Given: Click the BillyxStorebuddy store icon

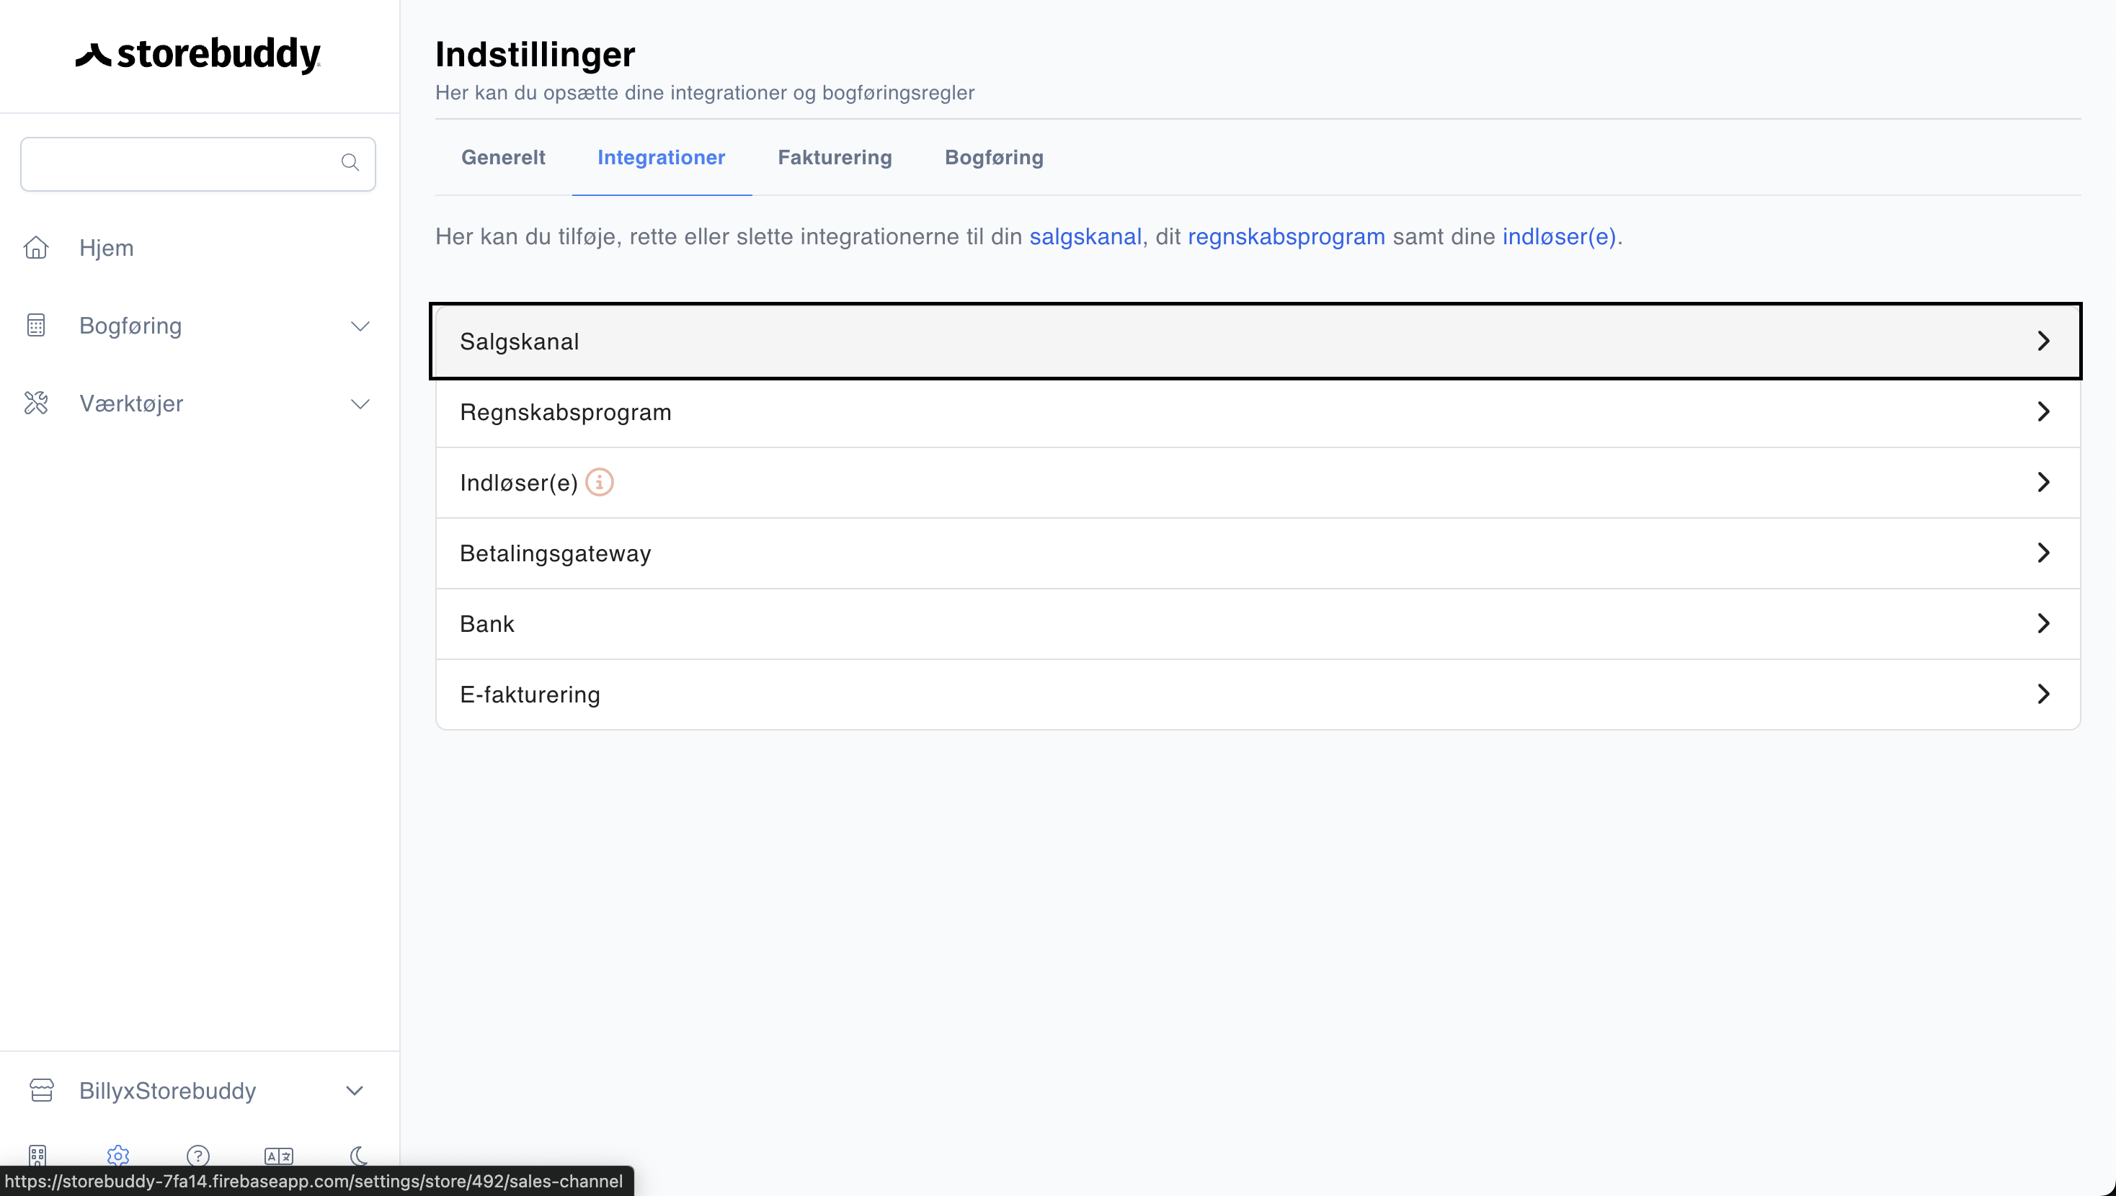Looking at the screenshot, I should pyautogui.click(x=41, y=1090).
